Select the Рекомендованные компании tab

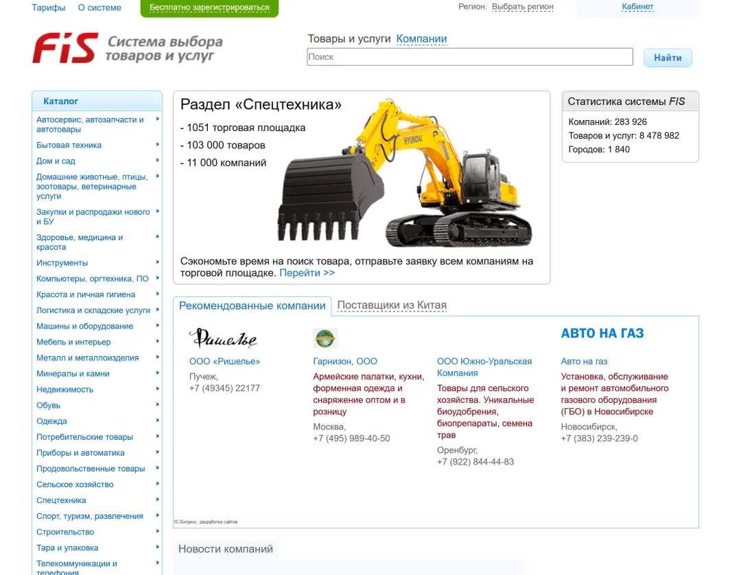coord(252,306)
